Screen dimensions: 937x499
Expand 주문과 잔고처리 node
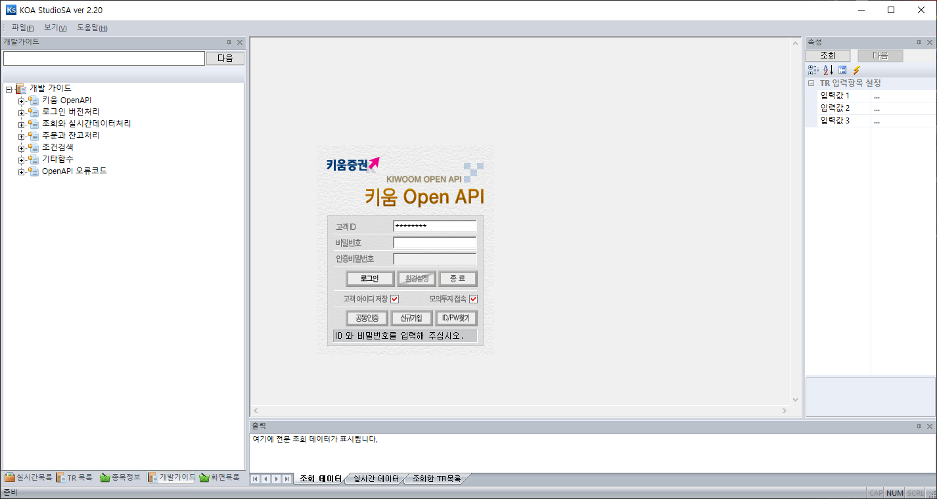(x=21, y=137)
